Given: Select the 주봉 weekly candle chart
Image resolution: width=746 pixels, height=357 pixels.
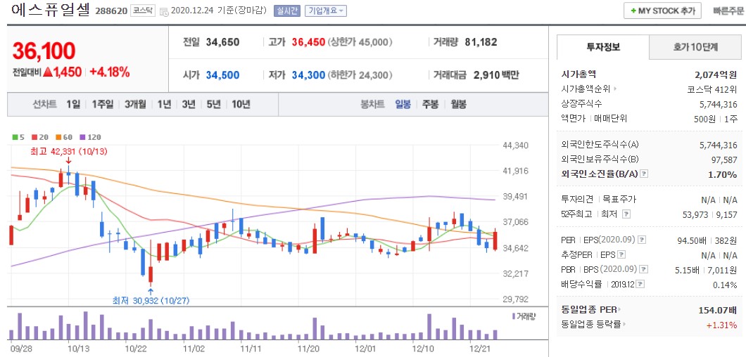Looking at the screenshot, I should click(x=431, y=105).
